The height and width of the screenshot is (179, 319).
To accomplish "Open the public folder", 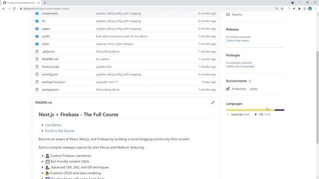I will [x=46, y=36].
